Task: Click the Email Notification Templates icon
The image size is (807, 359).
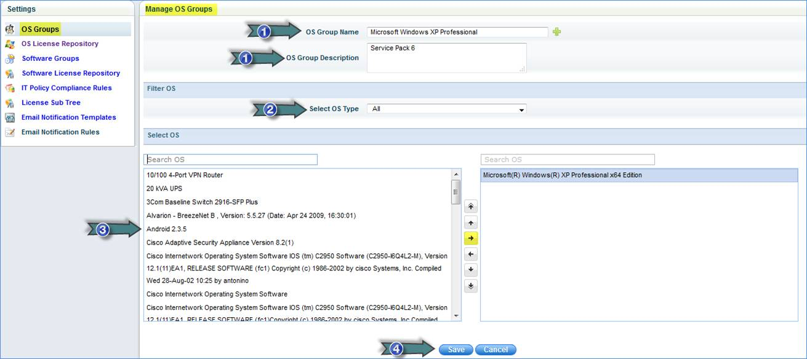Action: click(x=10, y=117)
